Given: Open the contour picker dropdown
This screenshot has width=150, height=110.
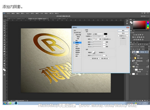Looking at the screenshot, I should pyautogui.click(x=96, y=52).
